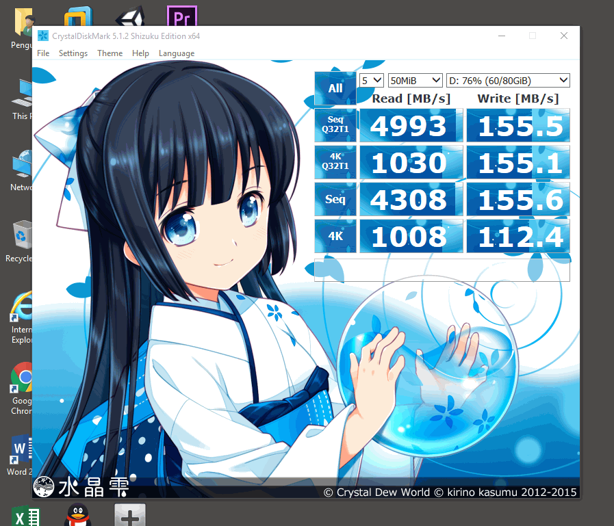
Task: Select the Google Chrome desktop icon
Action: pyautogui.click(x=21, y=378)
